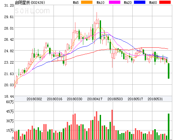Viewport: 190px width, 140px height.
Task: Click the 30万 volume axis label
Action: [x=10, y=121]
